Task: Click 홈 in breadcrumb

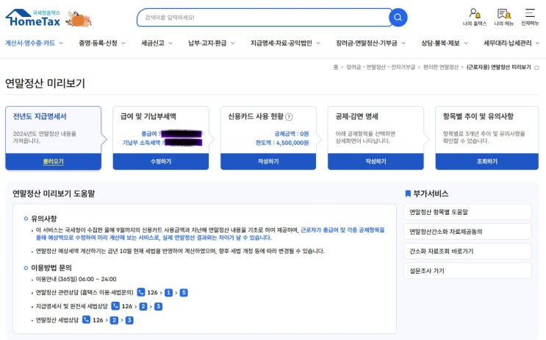Action: (336, 67)
